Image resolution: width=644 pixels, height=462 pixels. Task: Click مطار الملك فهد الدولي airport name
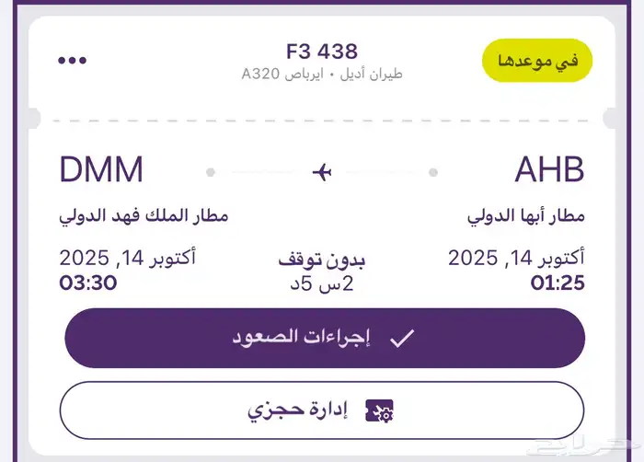coord(144,217)
